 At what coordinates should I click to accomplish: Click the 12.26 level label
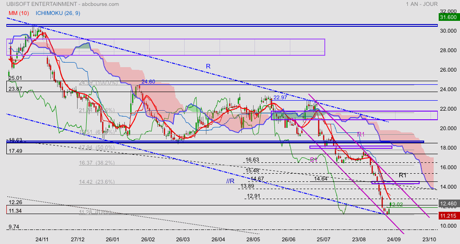click(x=15, y=202)
